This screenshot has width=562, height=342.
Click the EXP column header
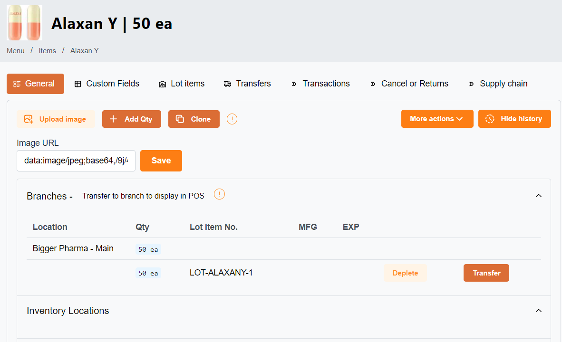tap(351, 227)
